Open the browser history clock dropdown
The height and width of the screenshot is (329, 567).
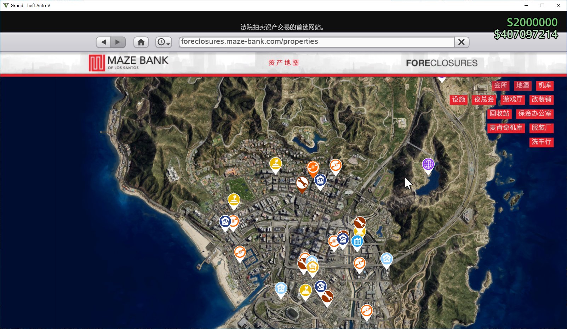tap(164, 42)
